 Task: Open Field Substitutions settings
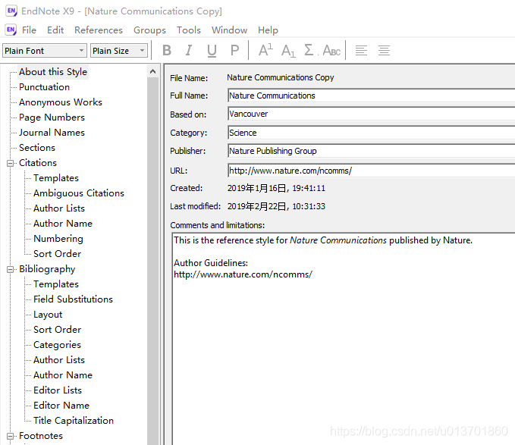(x=73, y=299)
